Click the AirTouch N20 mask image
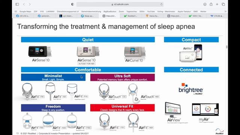This screenshot has width=240, height=135. pyautogui.click(x=134, y=93)
